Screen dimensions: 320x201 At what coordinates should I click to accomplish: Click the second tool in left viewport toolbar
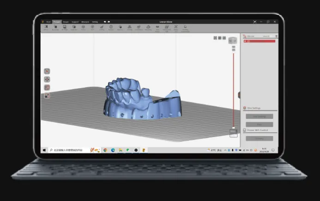click(x=47, y=79)
